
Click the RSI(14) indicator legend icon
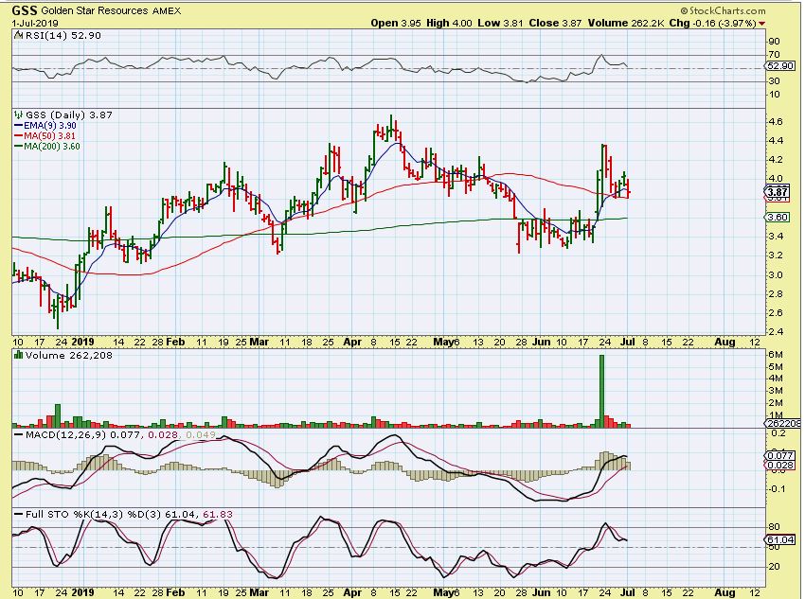15,36
